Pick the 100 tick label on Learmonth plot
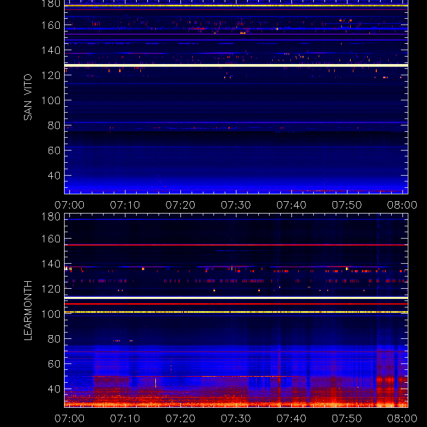Viewport: 427px width, 427px height. 51,314
